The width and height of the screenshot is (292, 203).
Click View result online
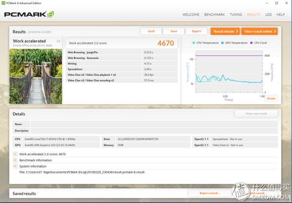pos(259,31)
